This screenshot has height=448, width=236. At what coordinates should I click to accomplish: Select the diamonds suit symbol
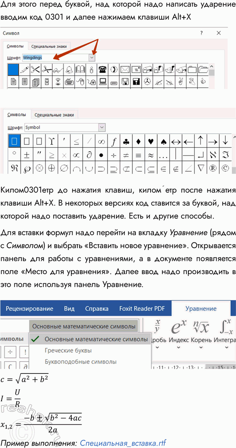[138, 141]
